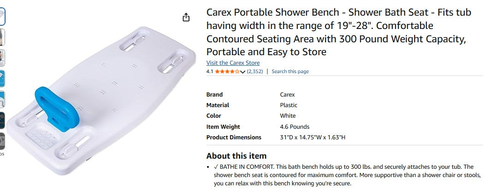This screenshot has height=189, width=491.
Task: Select the third product thumbnail
Action: click(x=2, y=57)
